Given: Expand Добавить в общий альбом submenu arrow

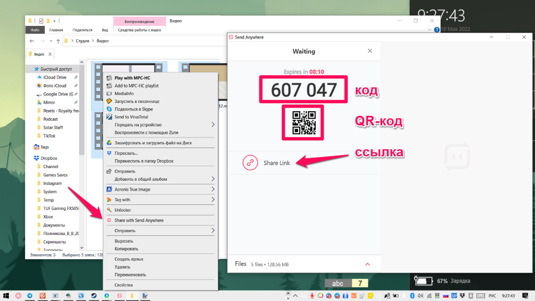Looking at the screenshot, I should pos(213,179).
